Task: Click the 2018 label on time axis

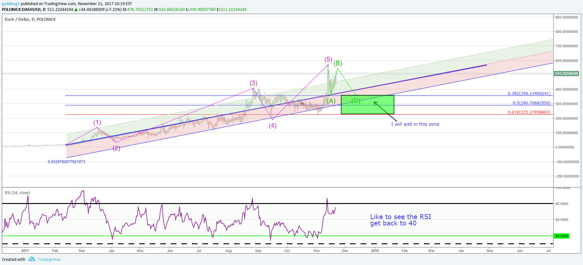Action: pyautogui.click(x=375, y=251)
